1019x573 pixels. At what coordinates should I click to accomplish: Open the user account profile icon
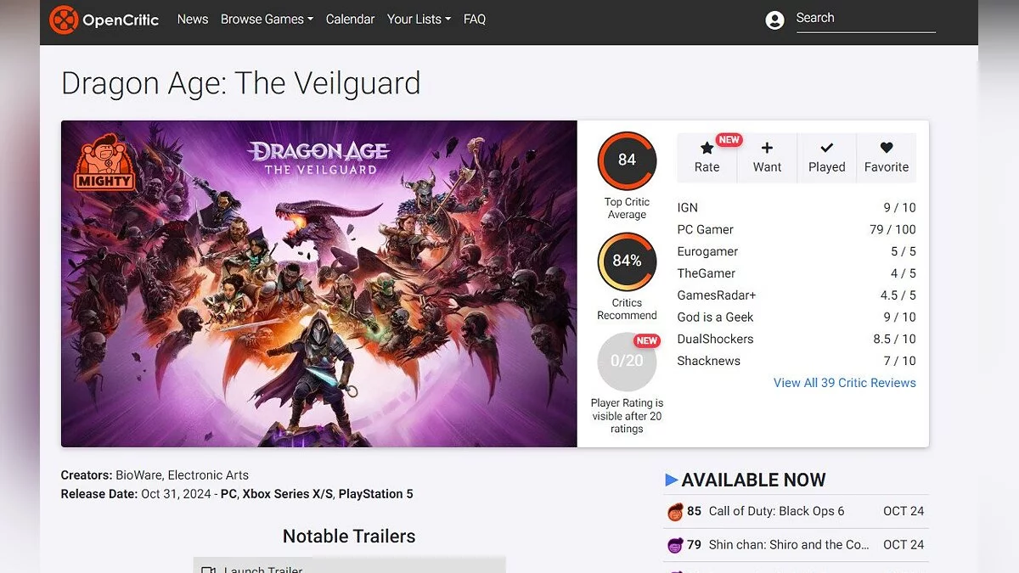(774, 20)
